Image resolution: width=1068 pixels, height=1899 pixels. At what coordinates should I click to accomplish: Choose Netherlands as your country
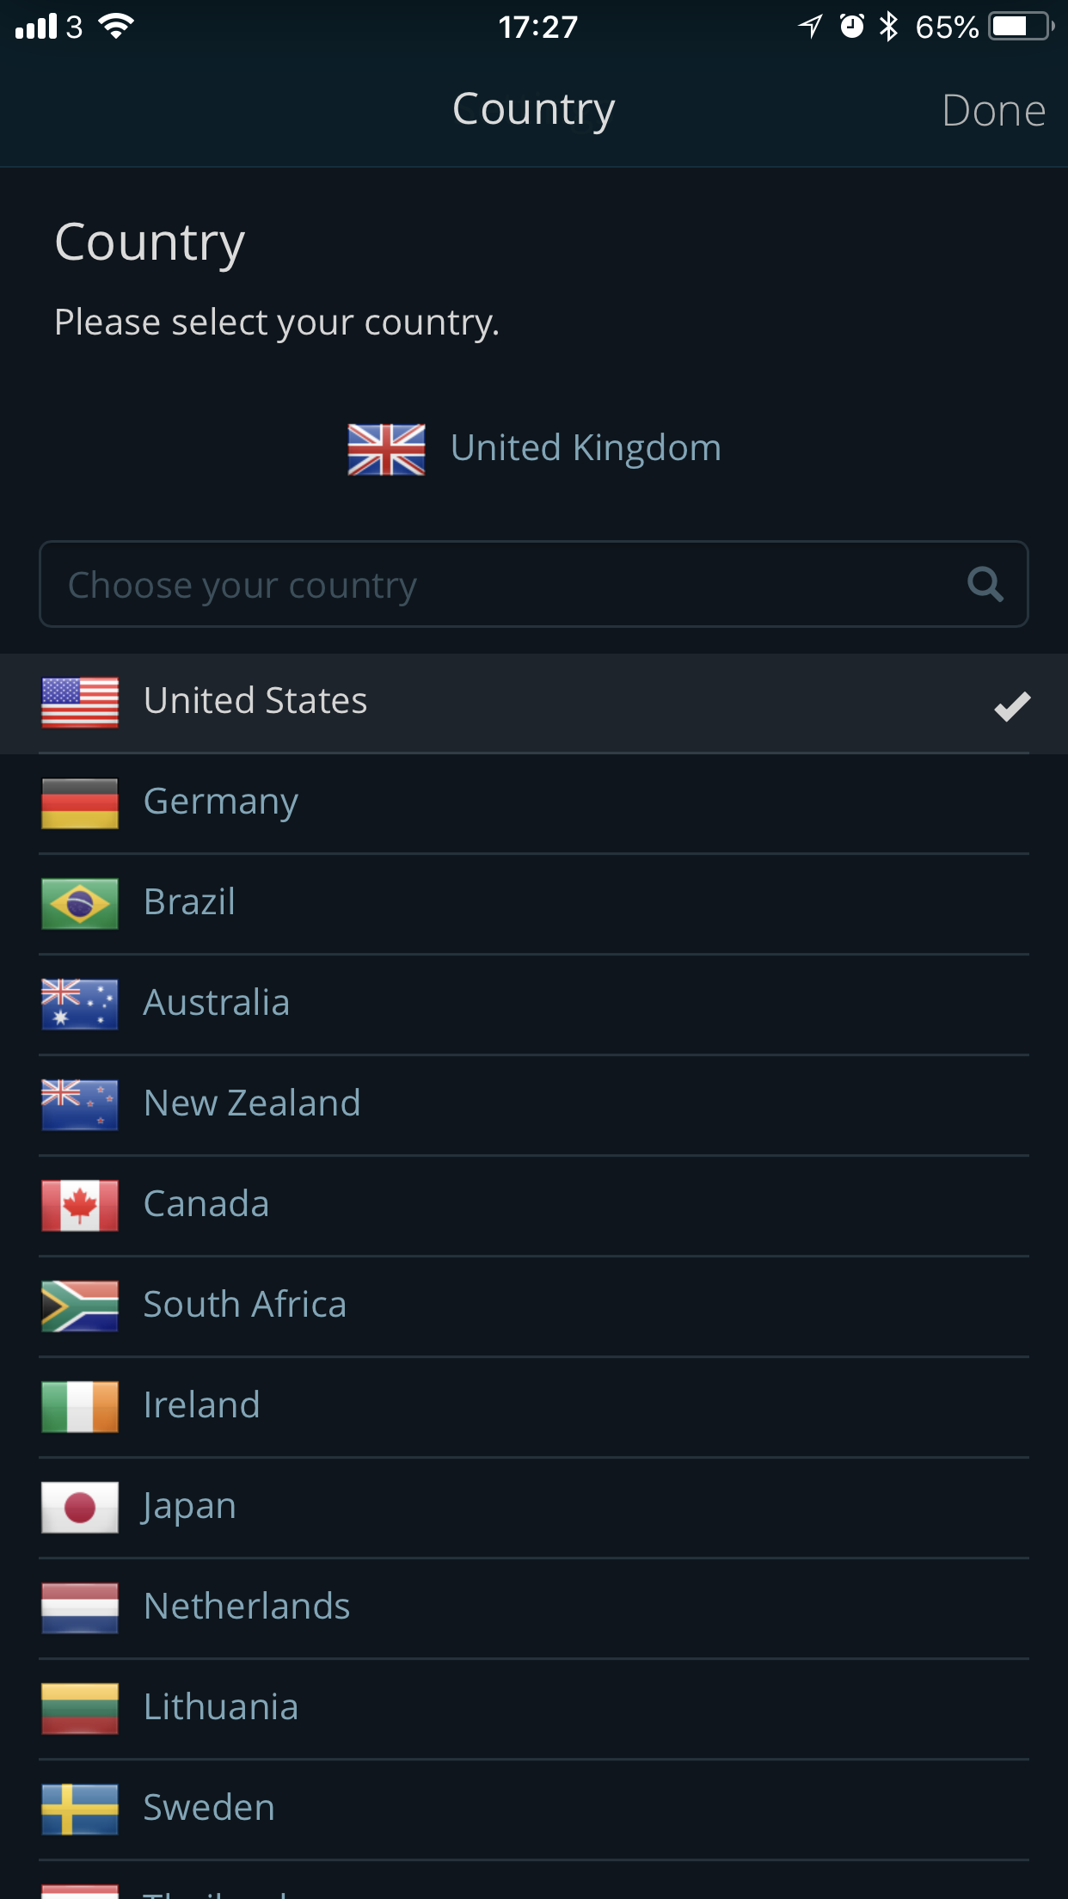coord(534,1608)
